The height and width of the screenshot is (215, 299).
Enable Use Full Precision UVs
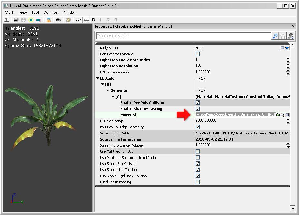(198, 151)
